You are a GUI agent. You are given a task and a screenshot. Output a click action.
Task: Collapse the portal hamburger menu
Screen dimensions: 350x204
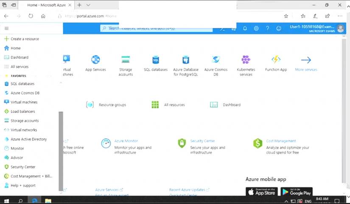click(x=6, y=28)
